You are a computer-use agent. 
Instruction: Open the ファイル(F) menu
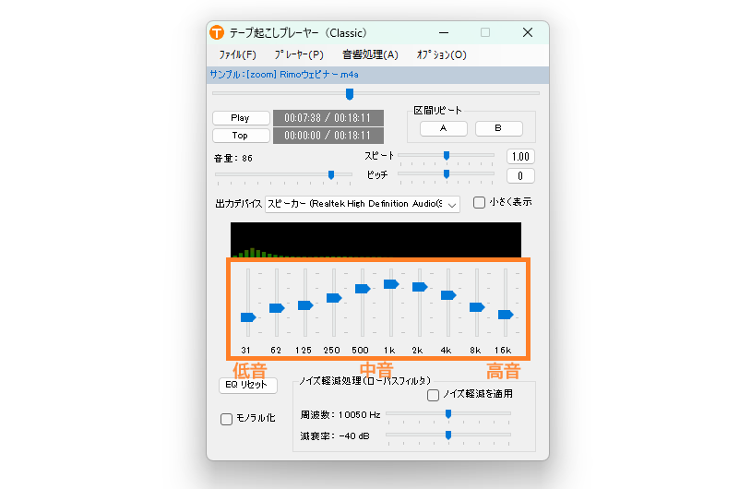pos(237,54)
